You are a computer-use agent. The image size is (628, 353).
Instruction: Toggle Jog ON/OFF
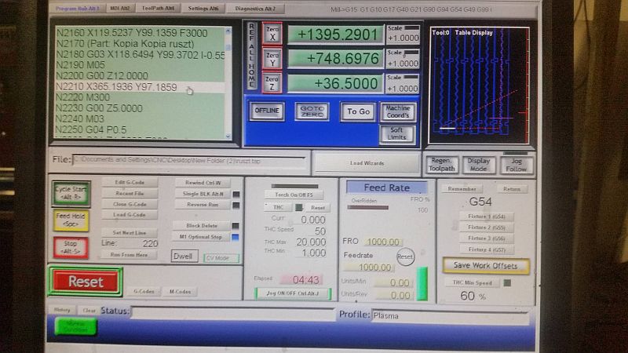[293, 293]
